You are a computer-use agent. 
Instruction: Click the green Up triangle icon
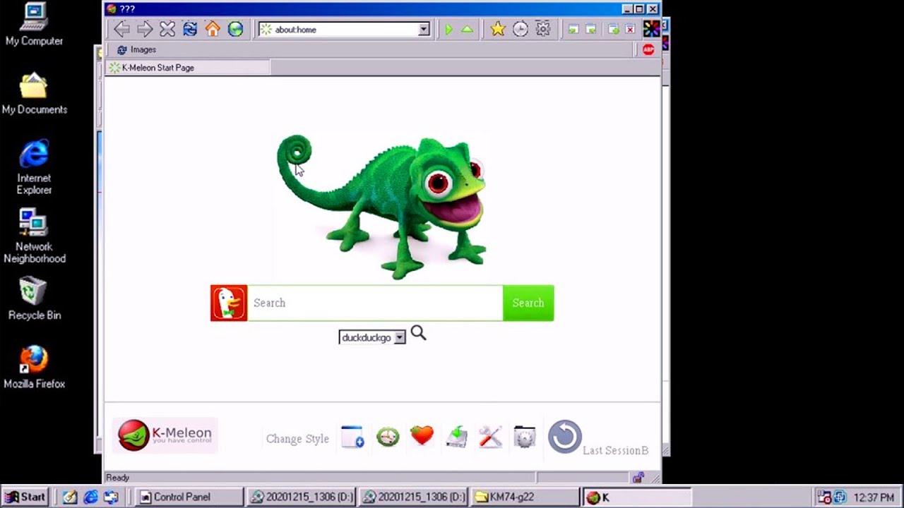click(x=467, y=29)
